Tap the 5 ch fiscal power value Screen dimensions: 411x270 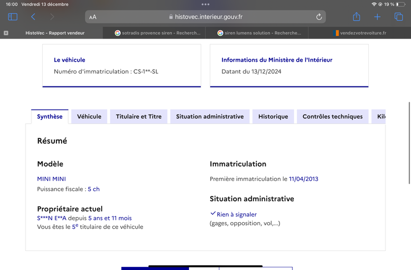pos(94,189)
